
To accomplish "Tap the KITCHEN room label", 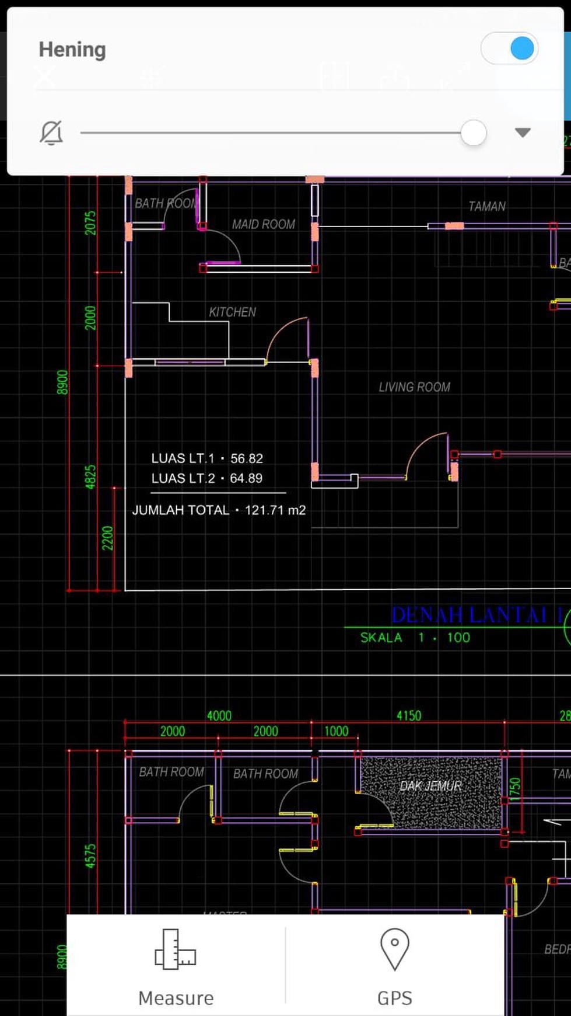I will (x=232, y=312).
